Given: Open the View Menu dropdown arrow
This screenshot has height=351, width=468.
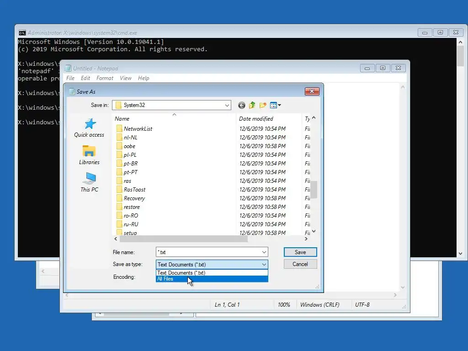Looking at the screenshot, I should pyautogui.click(x=279, y=105).
